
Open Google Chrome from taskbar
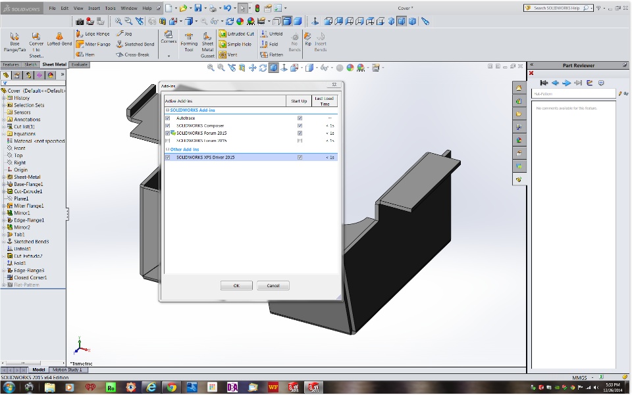172,387
